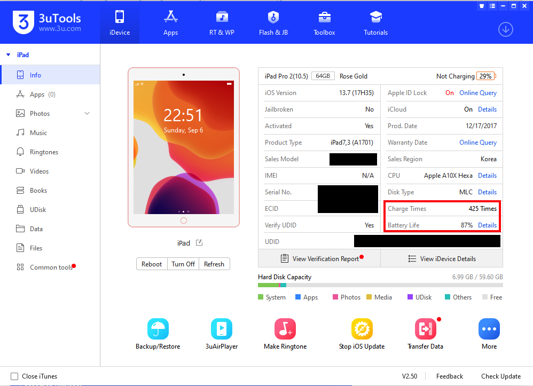
Task: Open the Tutorials tab
Action: [375, 22]
